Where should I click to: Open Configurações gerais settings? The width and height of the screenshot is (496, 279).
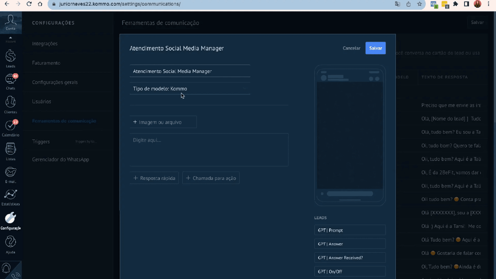(x=55, y=82)
